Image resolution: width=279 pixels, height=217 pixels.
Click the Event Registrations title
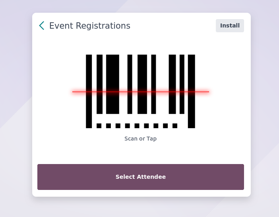coord(90,25)
